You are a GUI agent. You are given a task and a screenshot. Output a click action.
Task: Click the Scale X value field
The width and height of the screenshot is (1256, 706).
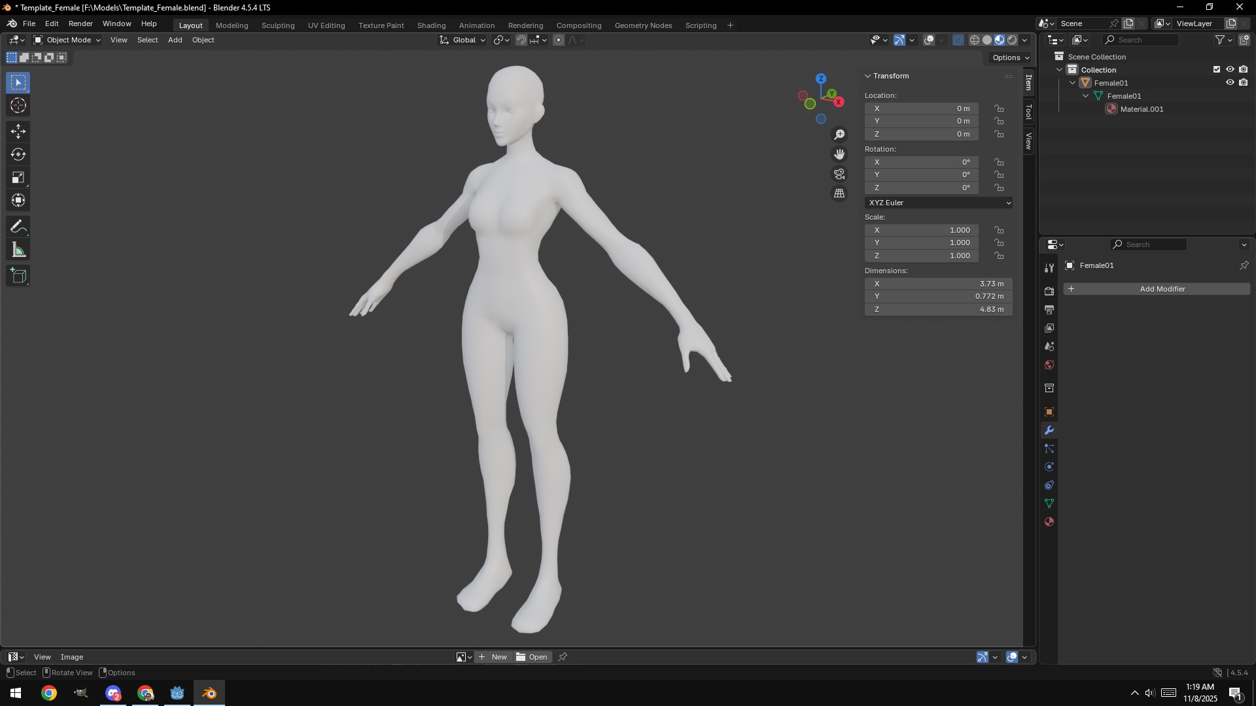[x=921, y=230]
